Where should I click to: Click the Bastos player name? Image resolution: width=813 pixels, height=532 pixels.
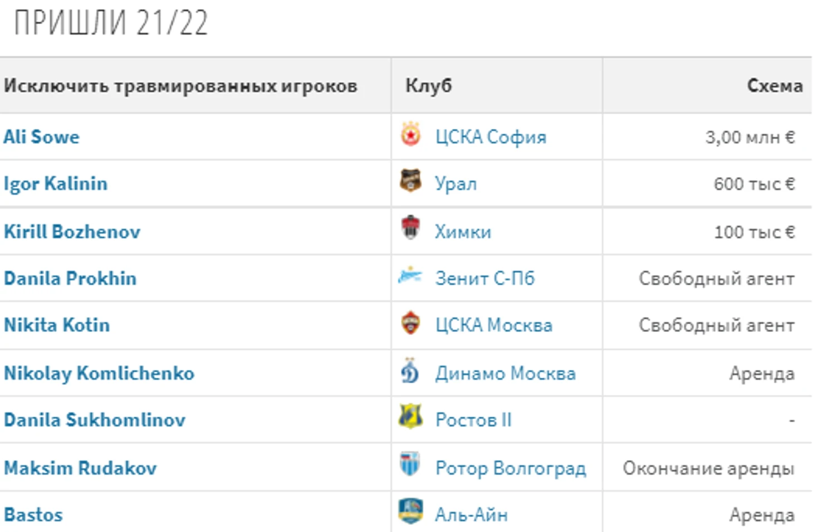tap(33, 515)
